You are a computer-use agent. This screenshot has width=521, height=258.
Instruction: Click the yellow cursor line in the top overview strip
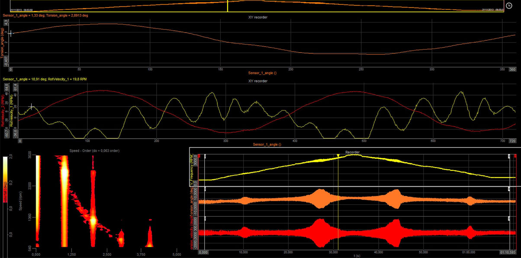tap(228, 6)
